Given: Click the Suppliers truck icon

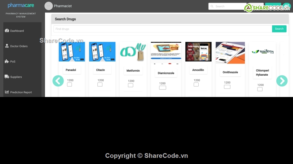Looking at the screenshot, I should tap(7, 77).
